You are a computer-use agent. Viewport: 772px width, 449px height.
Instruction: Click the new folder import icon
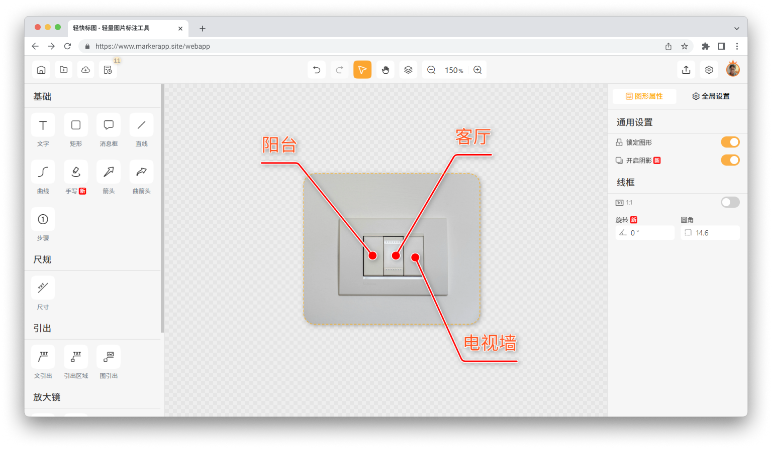pyautogui.click(x=64, y=70)
